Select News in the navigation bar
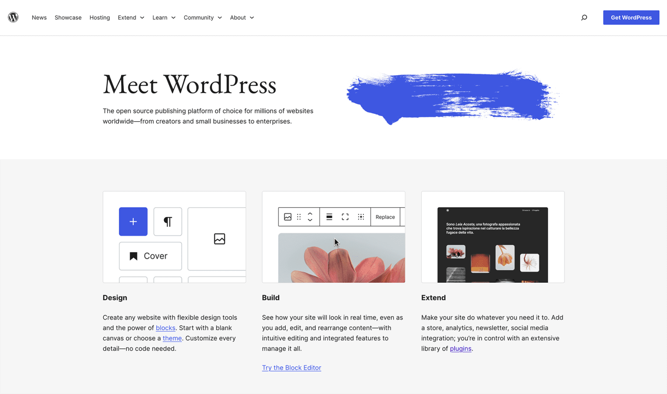Viewport: 667px width, 394px height. [x=39, y=17]
